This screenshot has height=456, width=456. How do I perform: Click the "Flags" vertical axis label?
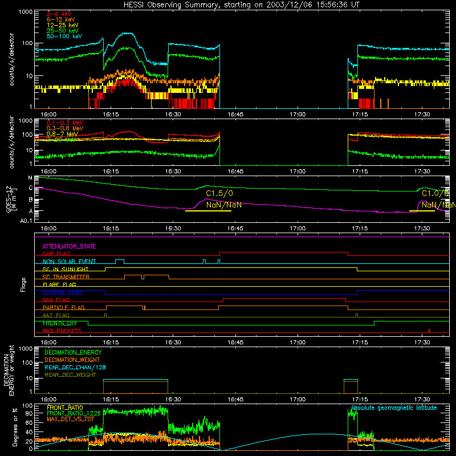coord(23,284)
